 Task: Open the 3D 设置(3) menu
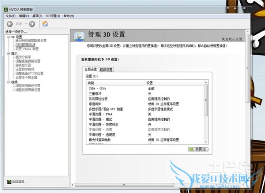[53, 16]
